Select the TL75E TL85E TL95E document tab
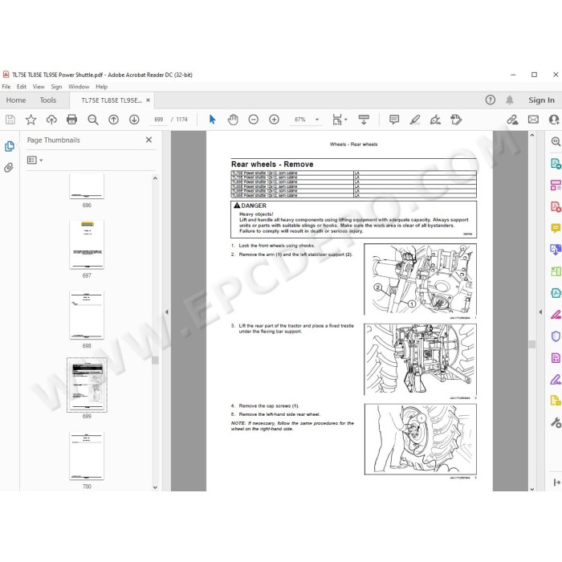 tap(112, 100)
